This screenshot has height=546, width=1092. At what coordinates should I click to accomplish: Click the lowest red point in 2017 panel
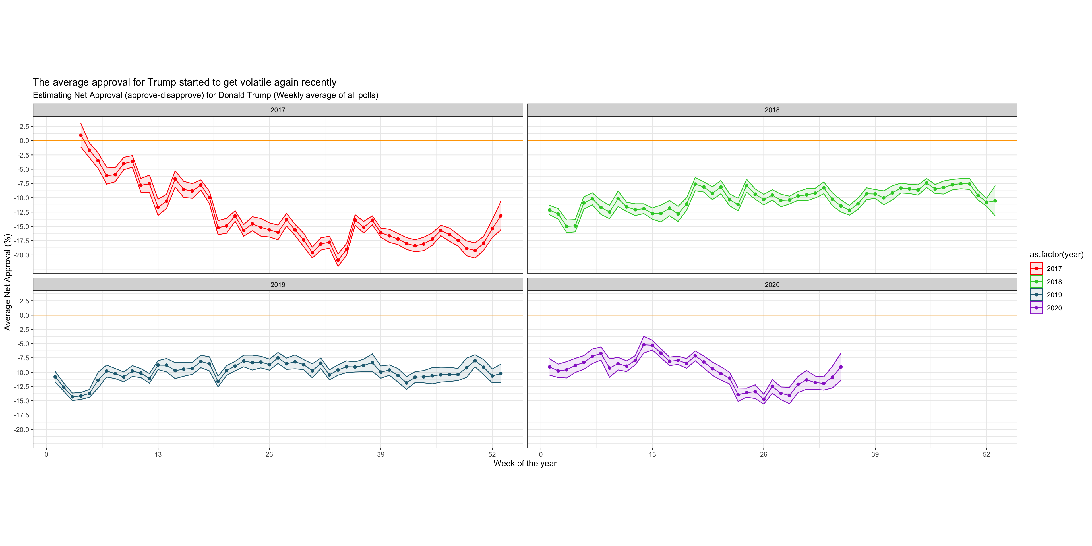pyautogui.click(x=338, y=260)
